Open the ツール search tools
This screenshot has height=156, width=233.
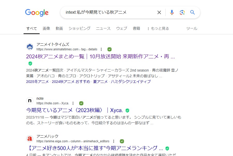click(x=192, y=28)
